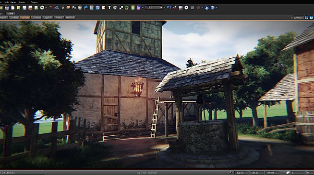Click the X coordinate status field

click(241, 173)
